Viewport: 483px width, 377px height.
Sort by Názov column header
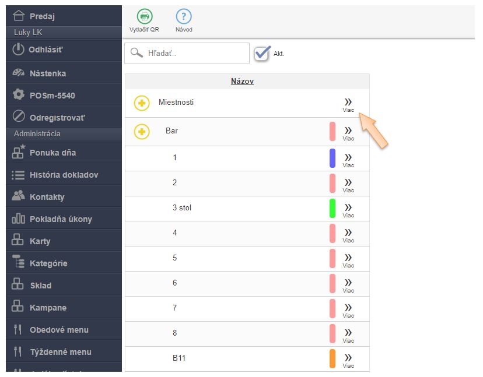(x=242, y=82)
